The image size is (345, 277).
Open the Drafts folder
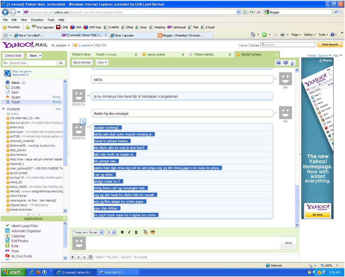[x=16, y=87]
